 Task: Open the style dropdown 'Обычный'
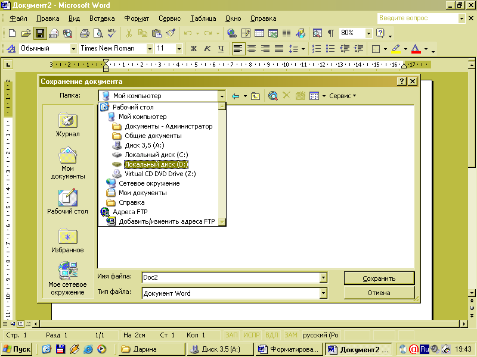[73, 49]
